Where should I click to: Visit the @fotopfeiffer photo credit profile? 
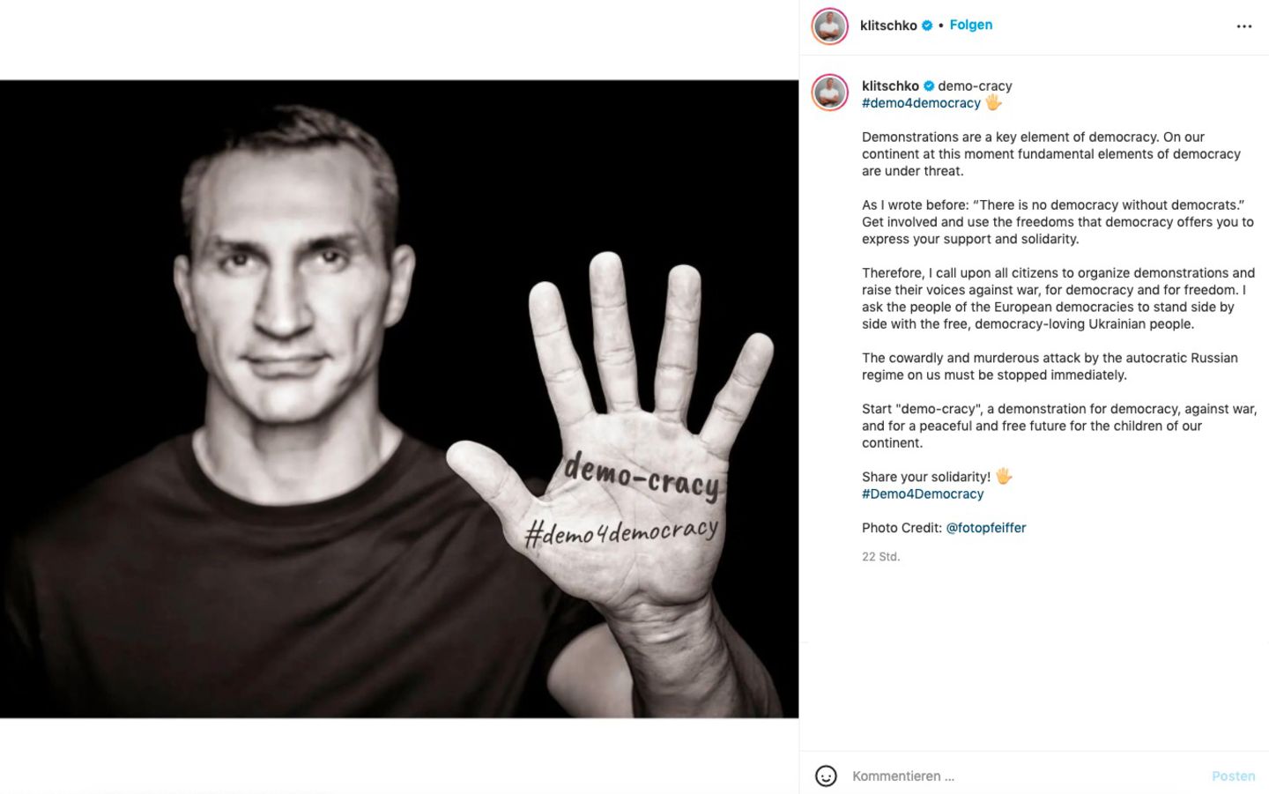[x=986, y=528]
